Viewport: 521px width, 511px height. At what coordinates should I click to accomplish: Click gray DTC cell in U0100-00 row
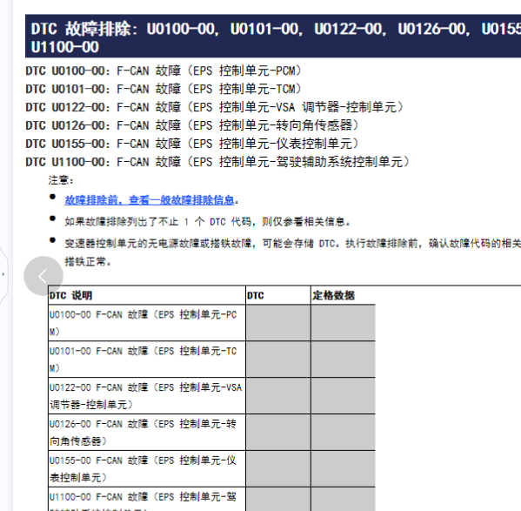(x=278, y=323)
